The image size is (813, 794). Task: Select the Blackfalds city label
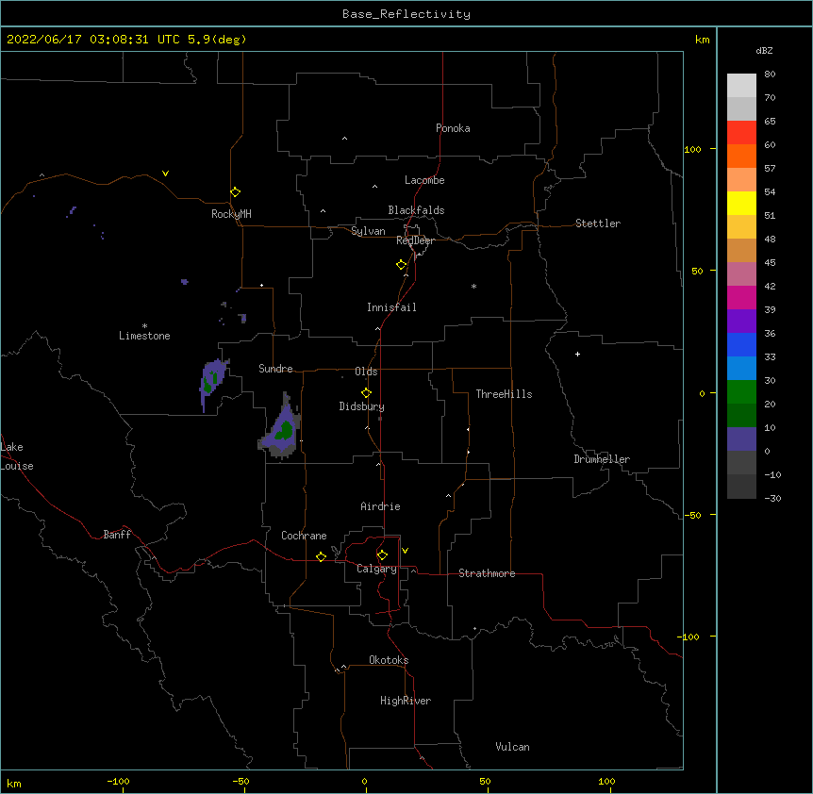(x=416, y=210)
